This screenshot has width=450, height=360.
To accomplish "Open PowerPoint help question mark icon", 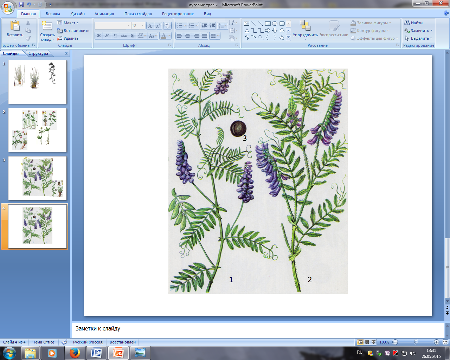I will click(x=446, y=13).
